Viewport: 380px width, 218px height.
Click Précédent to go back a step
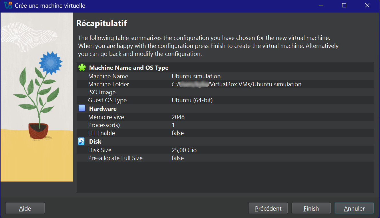click(x=268, y=208)
